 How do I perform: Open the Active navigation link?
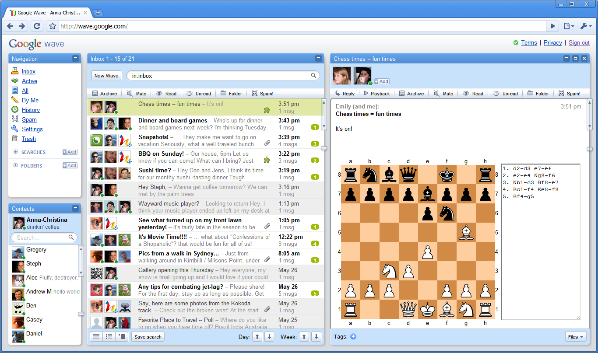click(x=29, y=81)
